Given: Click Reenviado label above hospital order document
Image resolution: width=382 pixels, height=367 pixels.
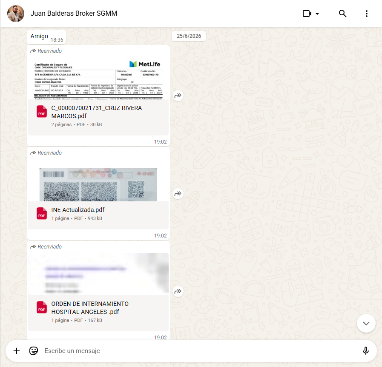Looking at the screenshot, I should tap(46, 246).
